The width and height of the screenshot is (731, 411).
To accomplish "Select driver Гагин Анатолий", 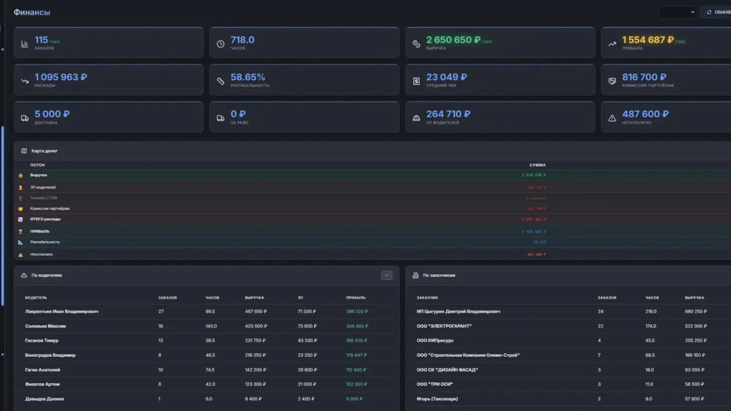I will pyautogui.click(x=42, y=370).
